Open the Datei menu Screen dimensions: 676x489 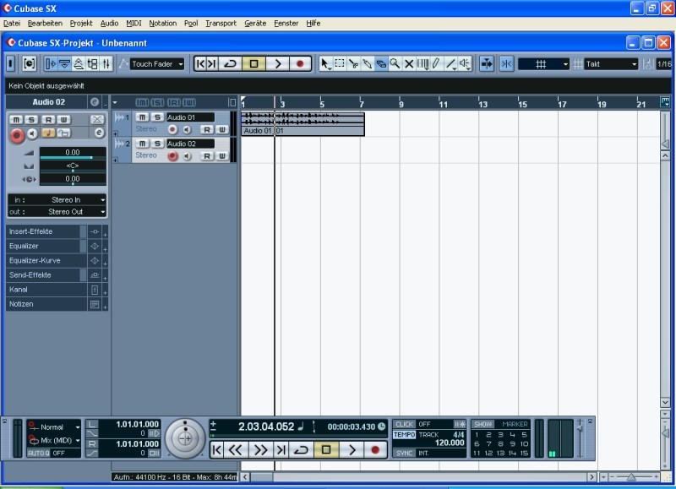[x=12, y=24]
